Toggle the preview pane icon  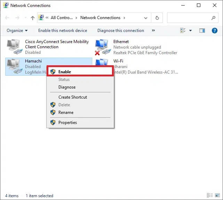pyautogui.click(x=202, y=31)
